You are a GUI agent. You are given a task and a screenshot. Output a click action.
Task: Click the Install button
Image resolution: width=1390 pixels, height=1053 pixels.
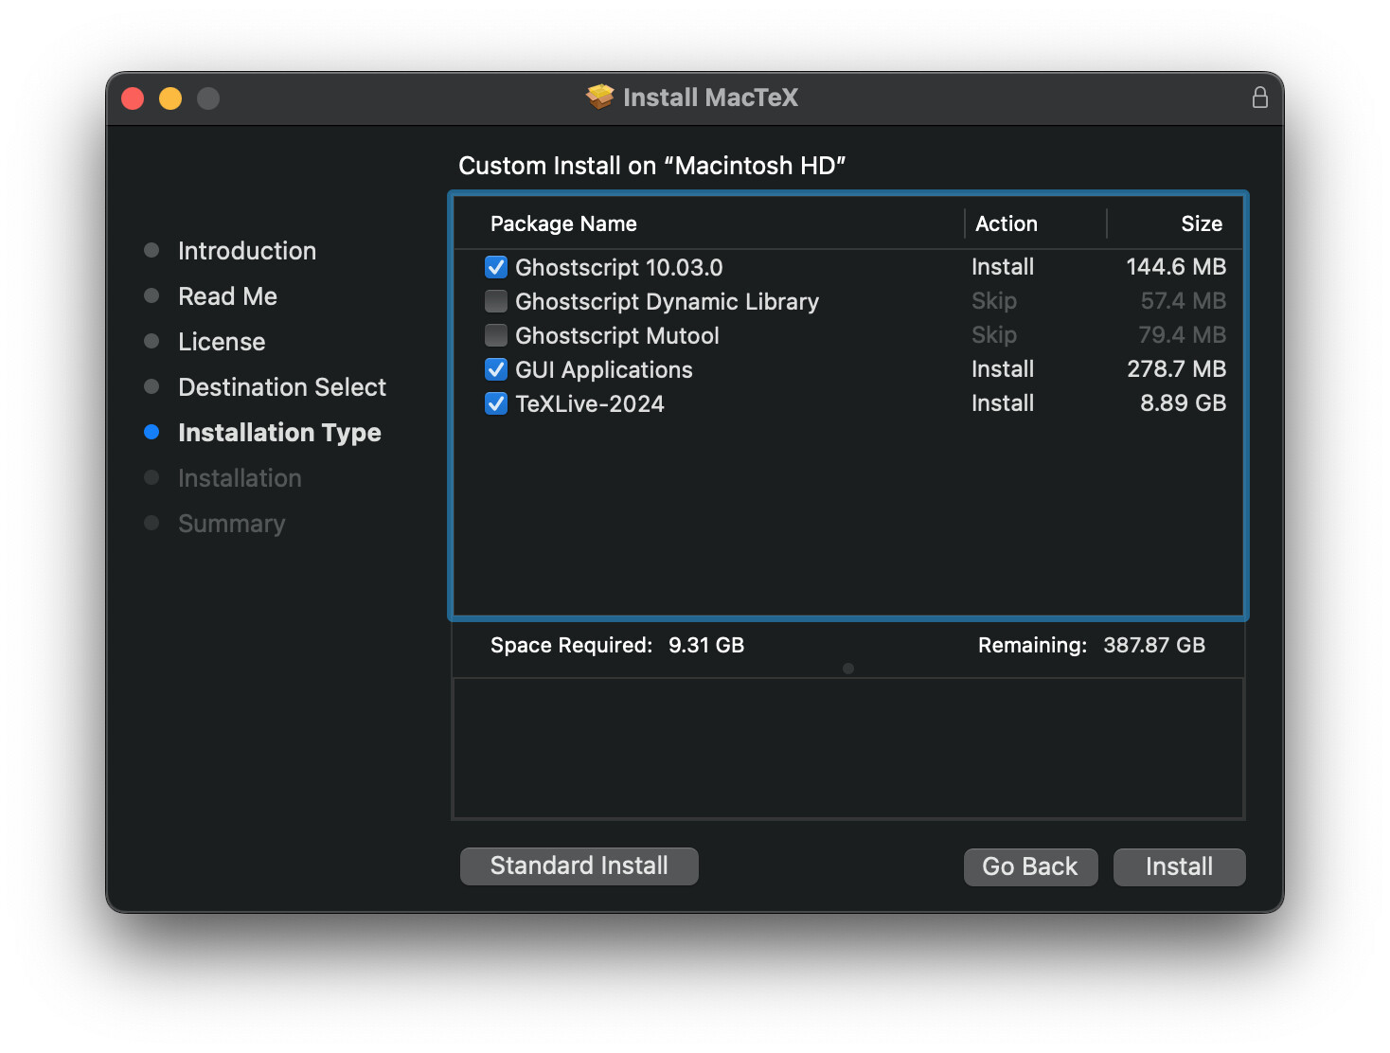[x=1179, y=867]
